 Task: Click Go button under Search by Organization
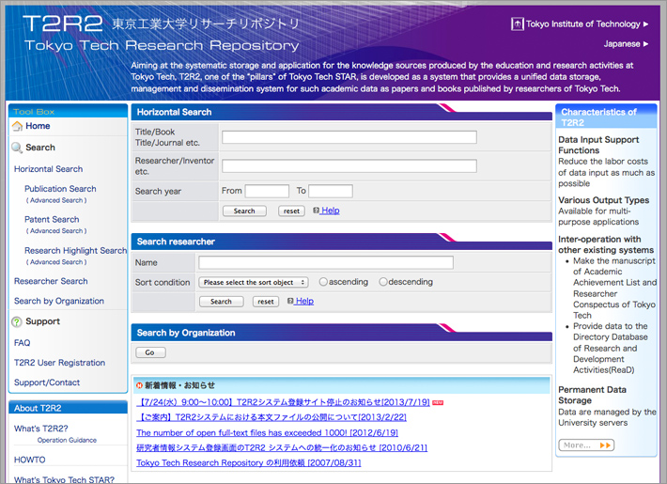[150, 352]
